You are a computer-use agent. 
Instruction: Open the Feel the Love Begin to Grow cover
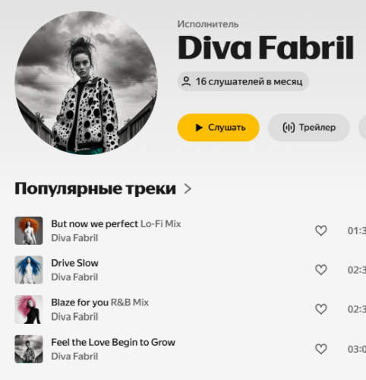[29, 349]
